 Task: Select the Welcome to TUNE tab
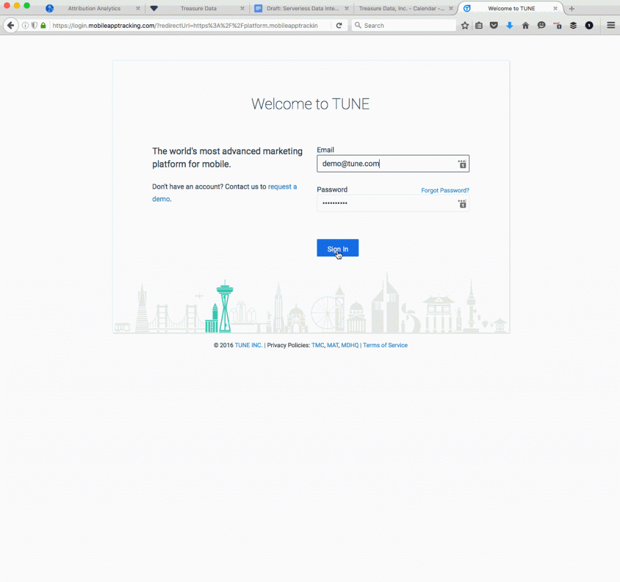511,8
